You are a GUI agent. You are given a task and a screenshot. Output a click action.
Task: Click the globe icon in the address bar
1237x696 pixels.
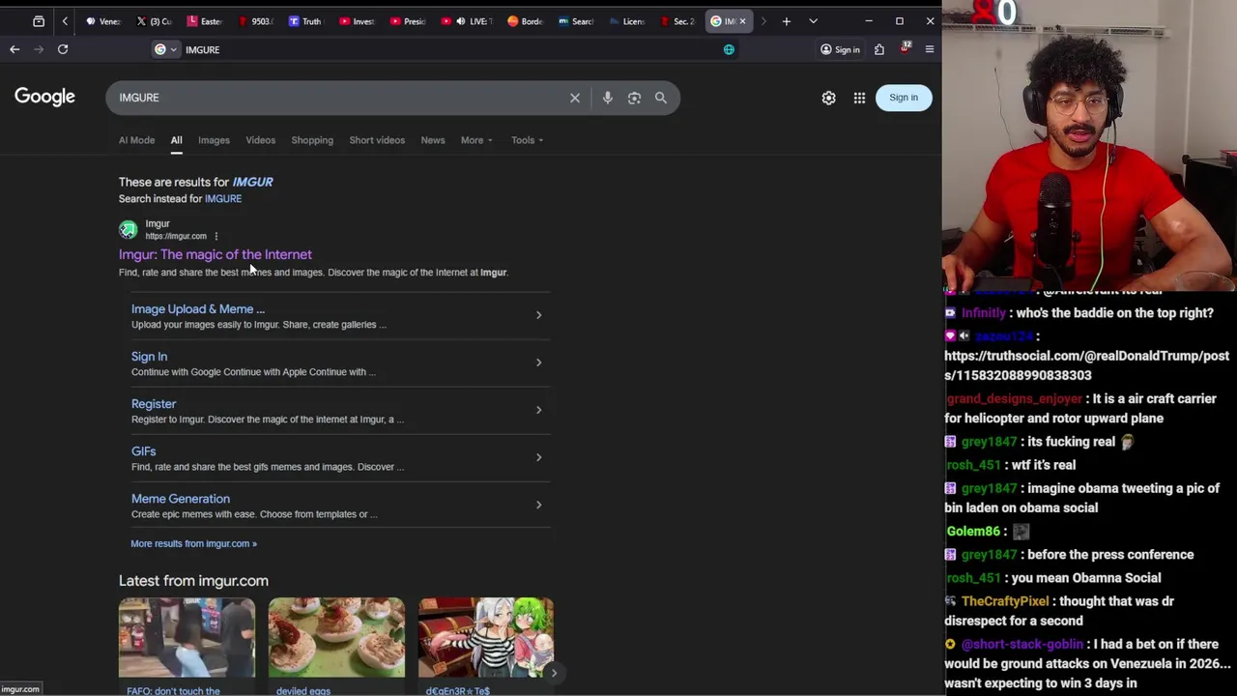(x=729, y=49)
